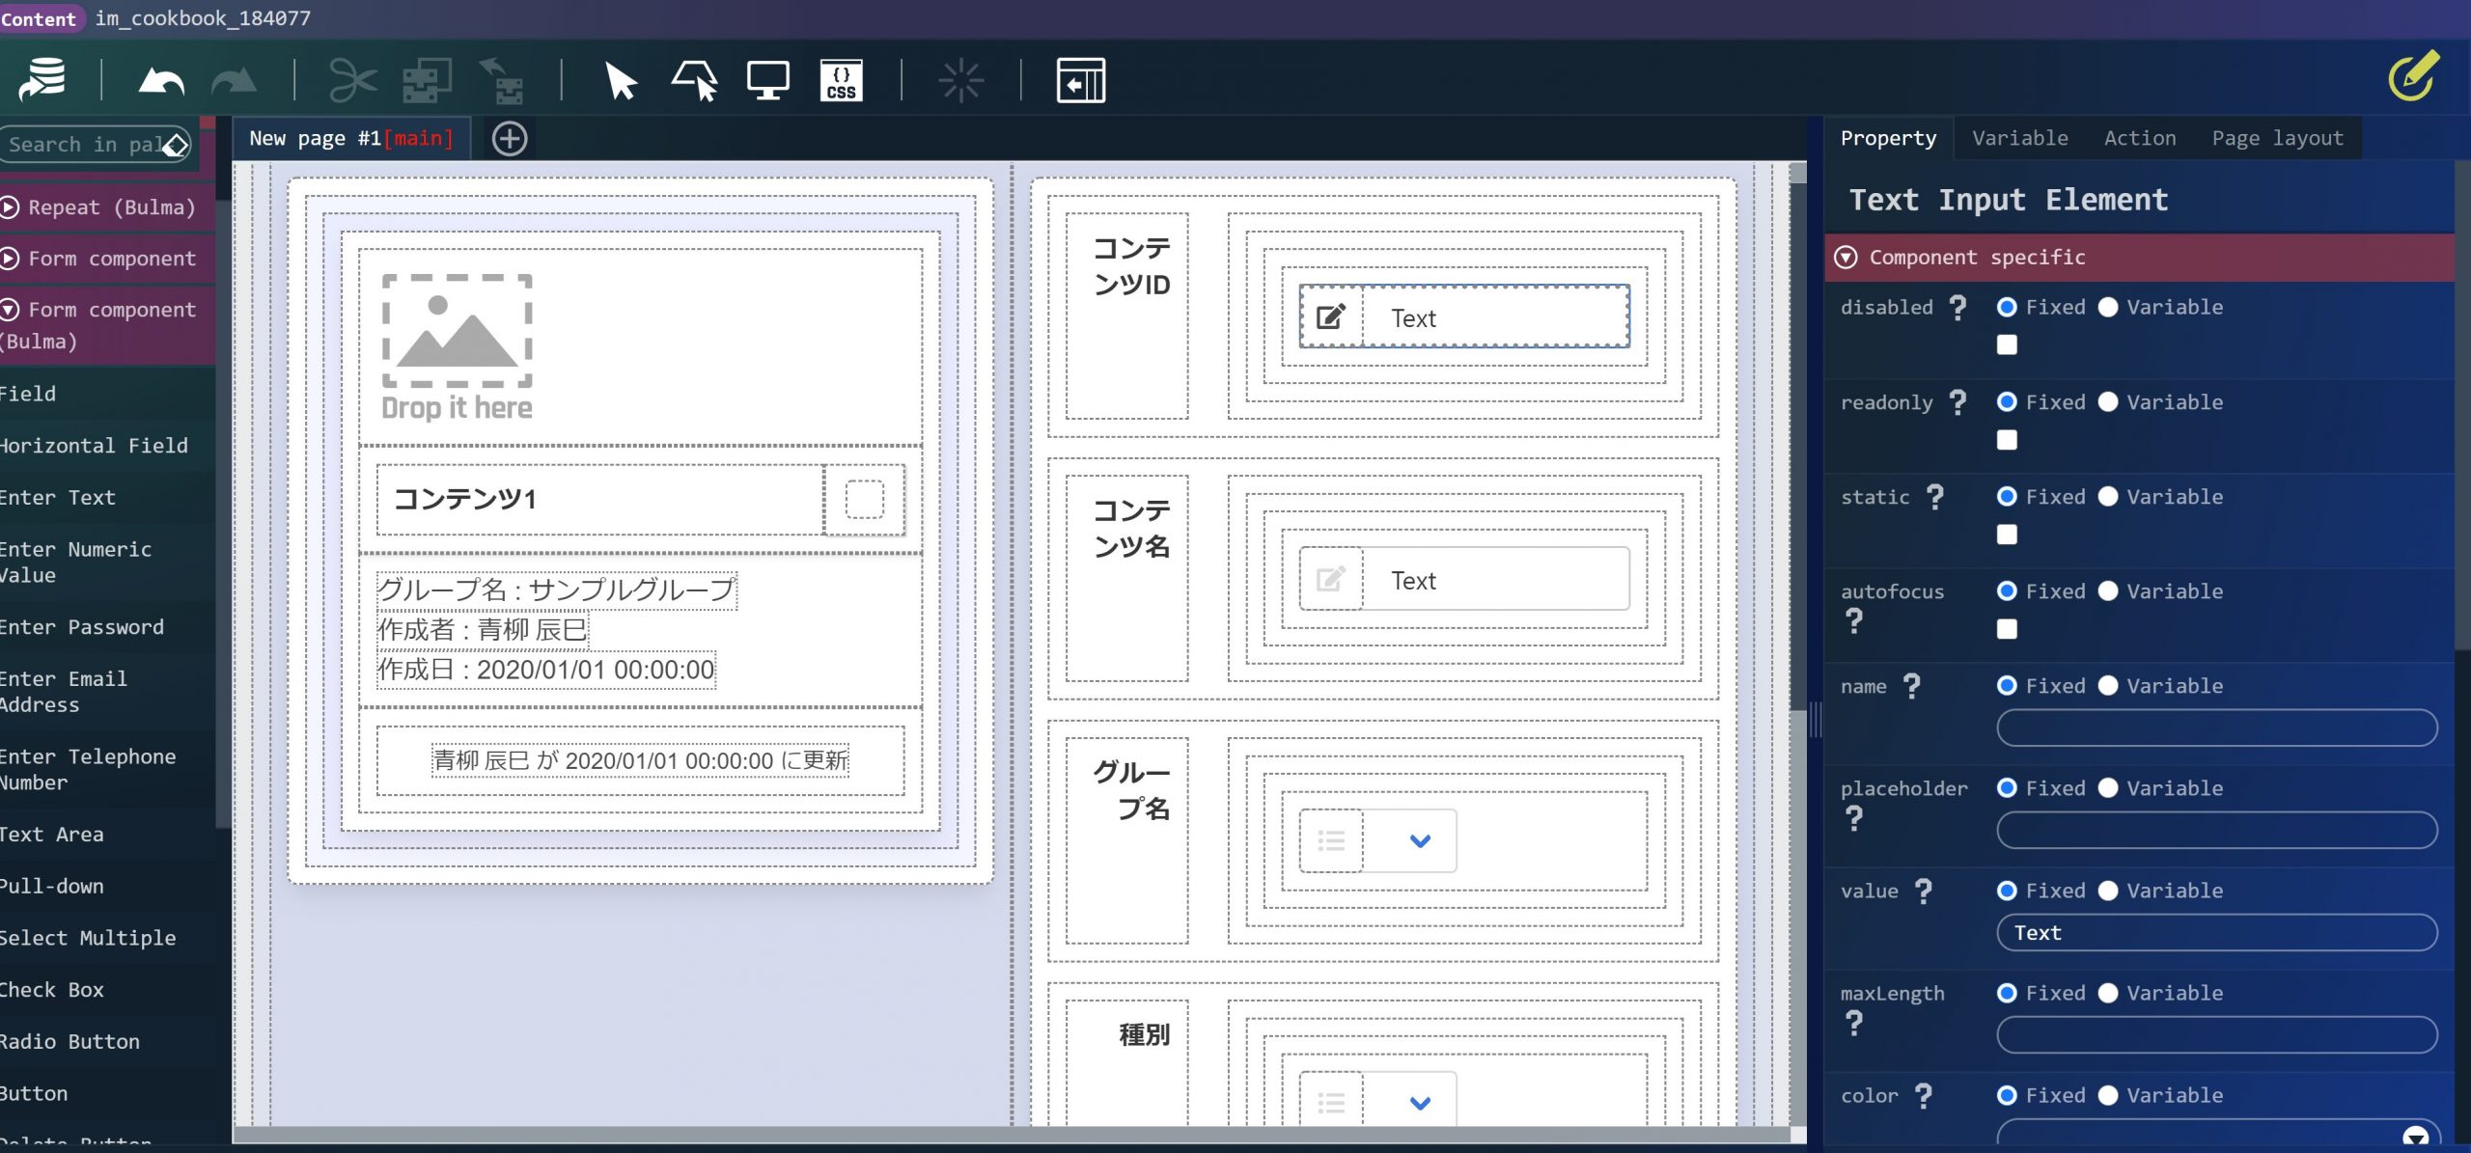Viewport: 2471px width, 1153px height.
Task: Collapse the Form component (Bulma) group
Action: 10,310
